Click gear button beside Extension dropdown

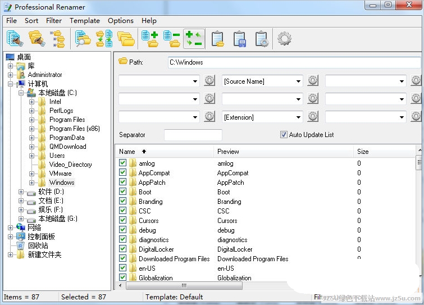tap(313, 117)
